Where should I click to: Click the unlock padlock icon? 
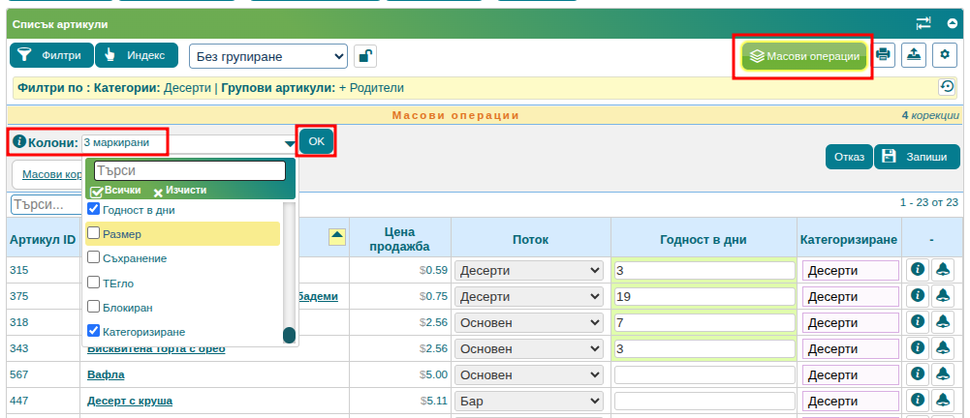[x=365, y=56]
